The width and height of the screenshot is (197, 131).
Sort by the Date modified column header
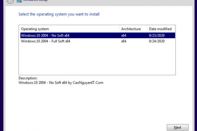pos(160,29)
